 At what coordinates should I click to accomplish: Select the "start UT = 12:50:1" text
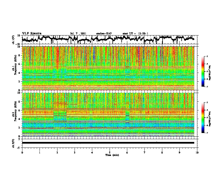pos(135,34)
